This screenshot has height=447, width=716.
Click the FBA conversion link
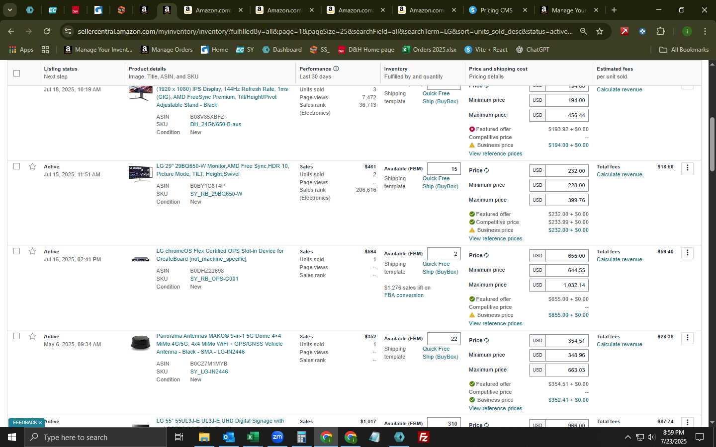[x=404, y=295]
